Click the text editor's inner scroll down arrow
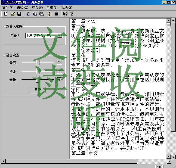The image size is (176, 168). click(x=169, y=157)
